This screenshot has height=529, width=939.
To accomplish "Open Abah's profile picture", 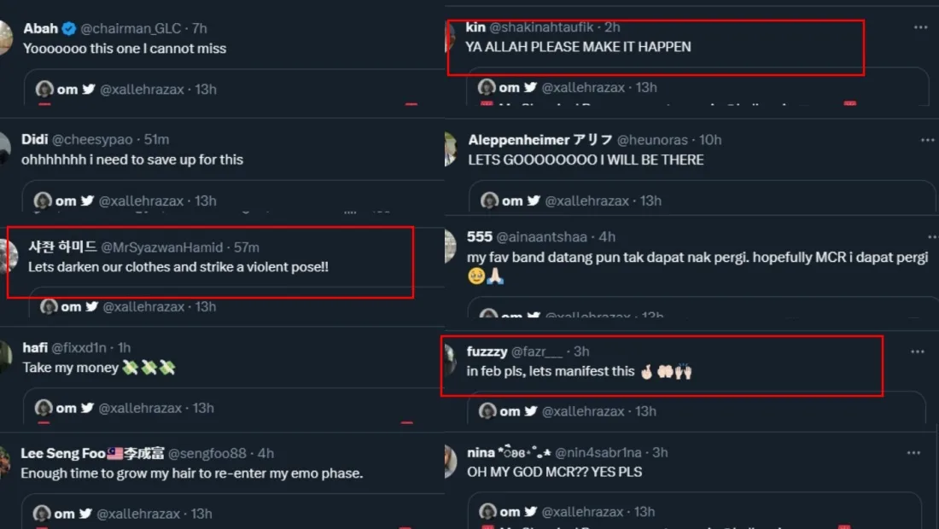I will [5, 38].
